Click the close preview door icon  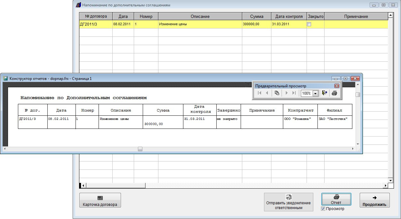click(325, 93)
